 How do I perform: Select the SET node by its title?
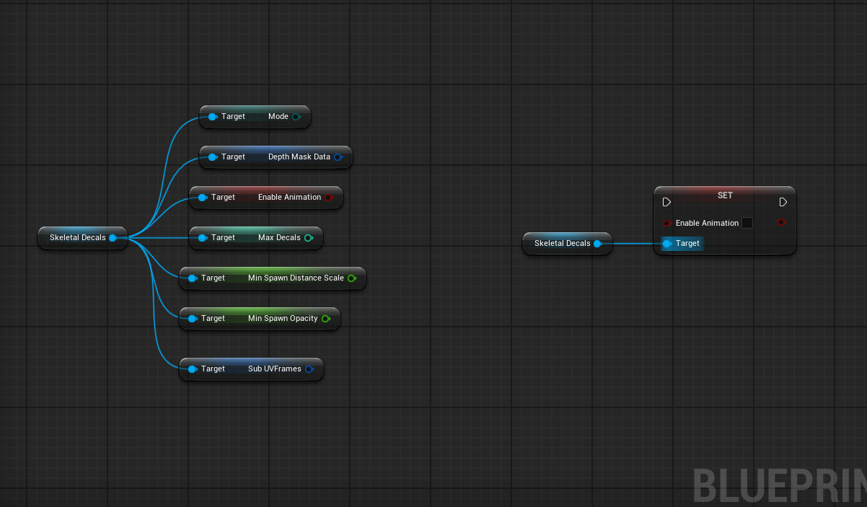(x=725, y=195)
